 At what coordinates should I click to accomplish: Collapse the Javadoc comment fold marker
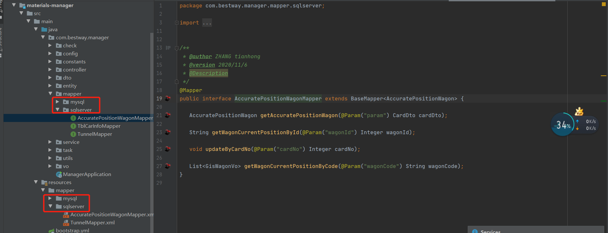point(177,48)
